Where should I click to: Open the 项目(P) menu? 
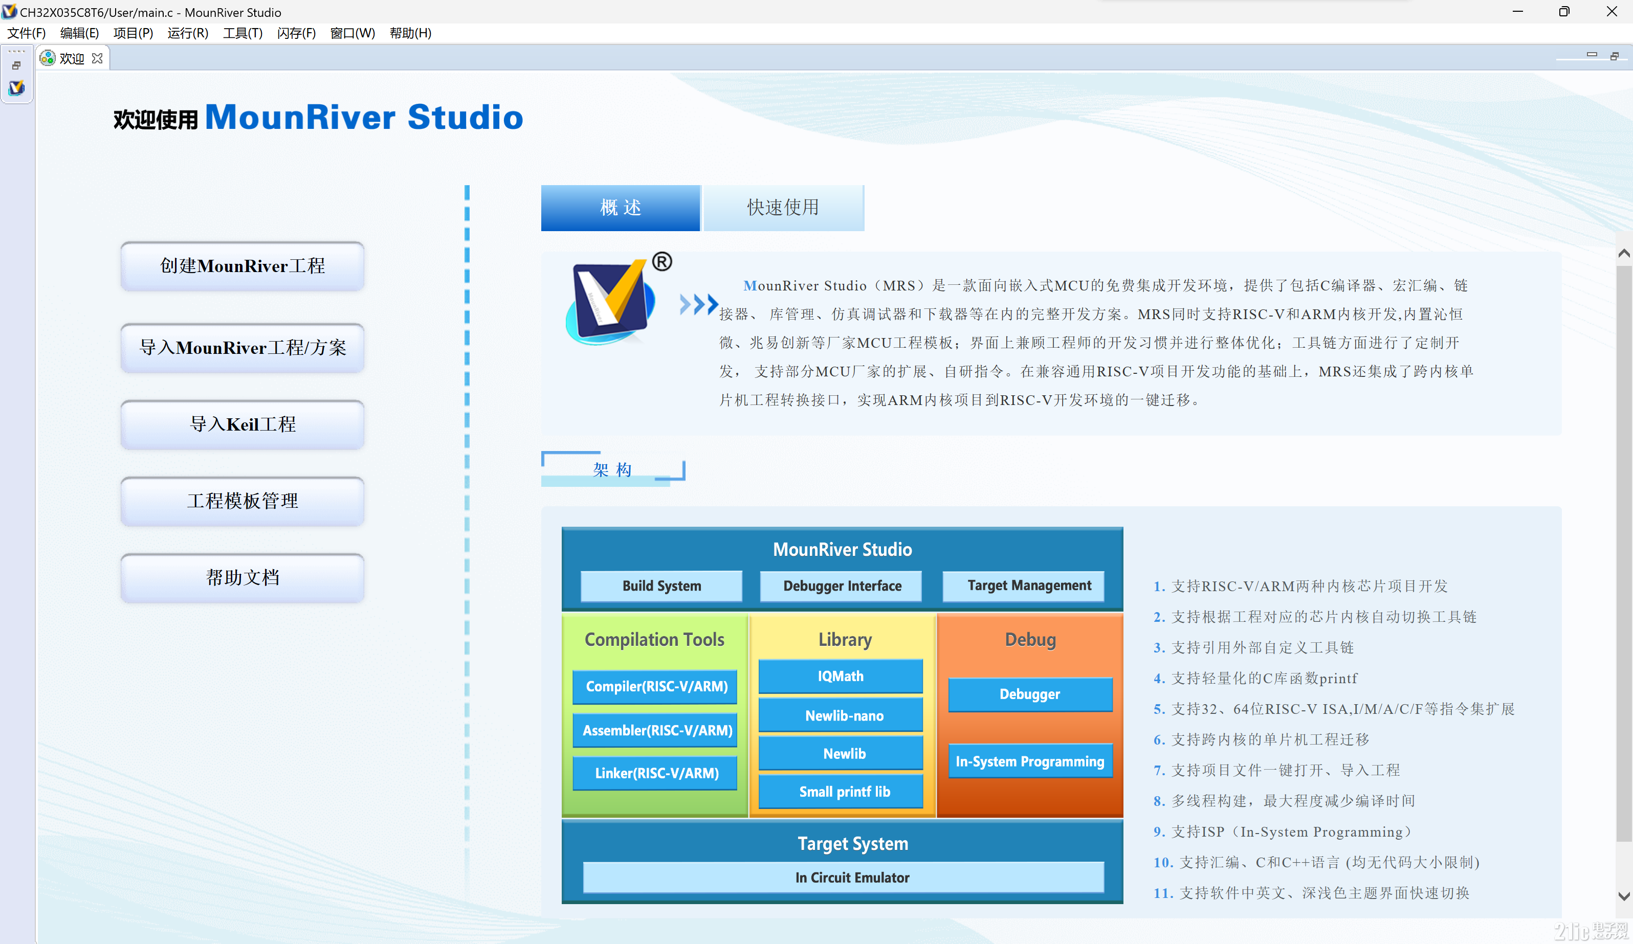click(133, 33)
